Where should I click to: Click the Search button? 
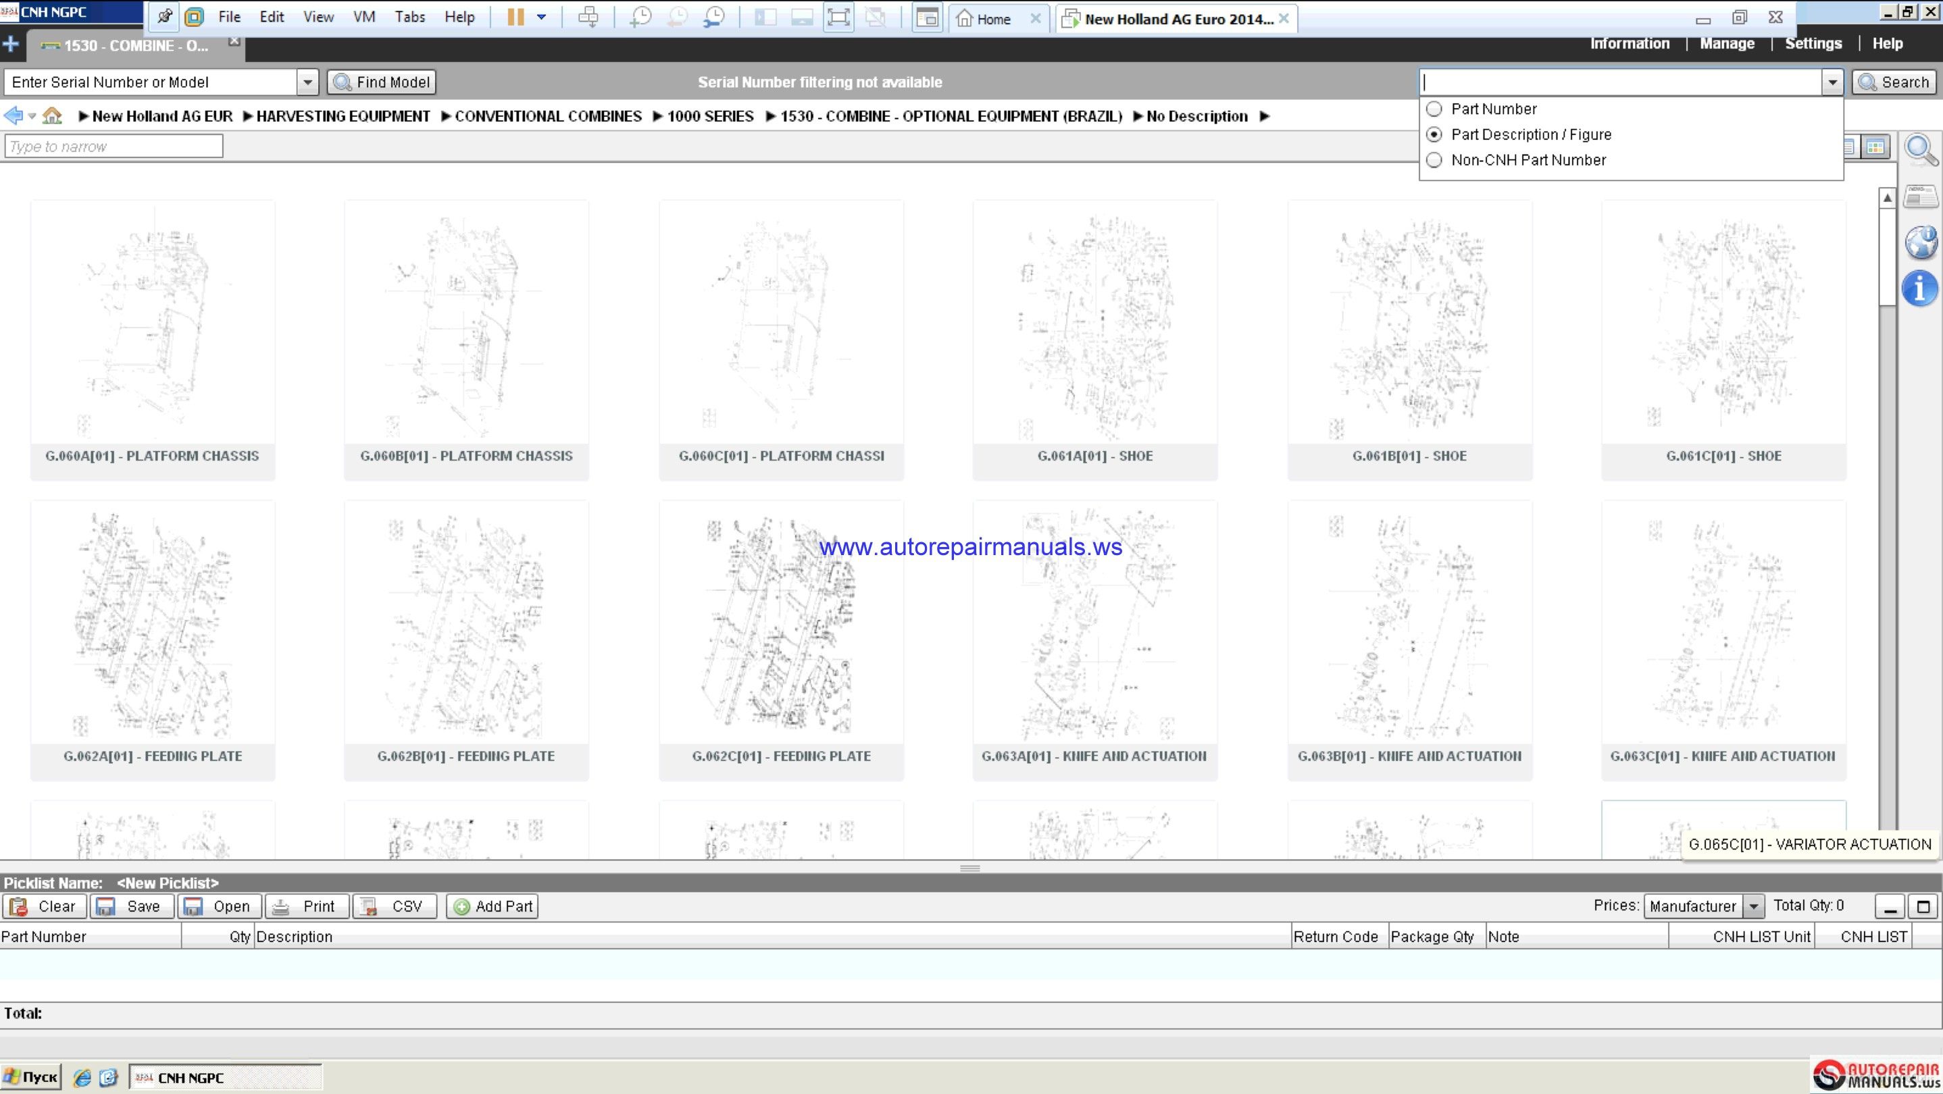click(x=1894, y=82)
